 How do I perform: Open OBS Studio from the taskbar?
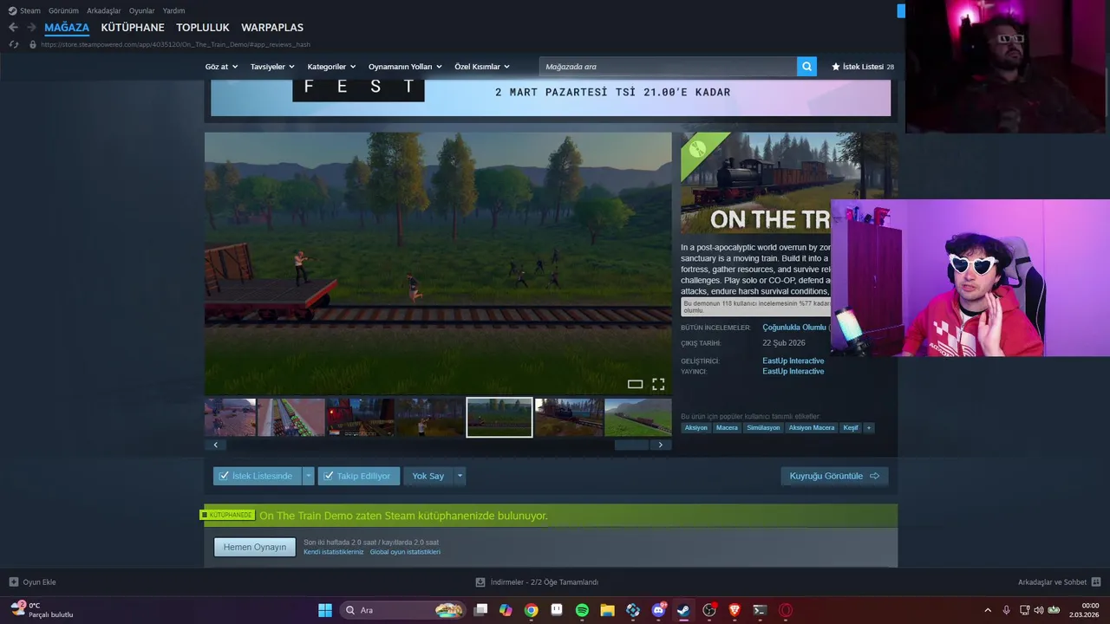[x=709, y=610]
